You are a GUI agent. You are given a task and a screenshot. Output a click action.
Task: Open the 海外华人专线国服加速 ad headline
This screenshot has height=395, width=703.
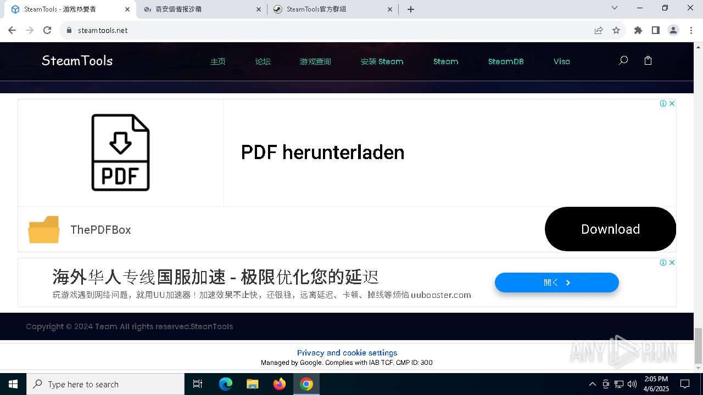coord(215,276)
